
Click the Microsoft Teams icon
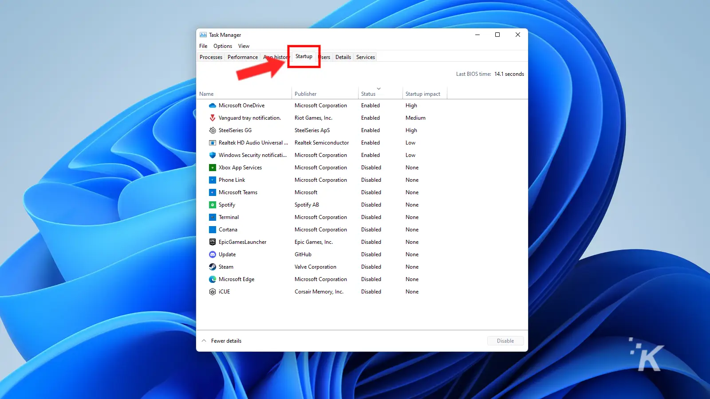(x=213, y=192)
